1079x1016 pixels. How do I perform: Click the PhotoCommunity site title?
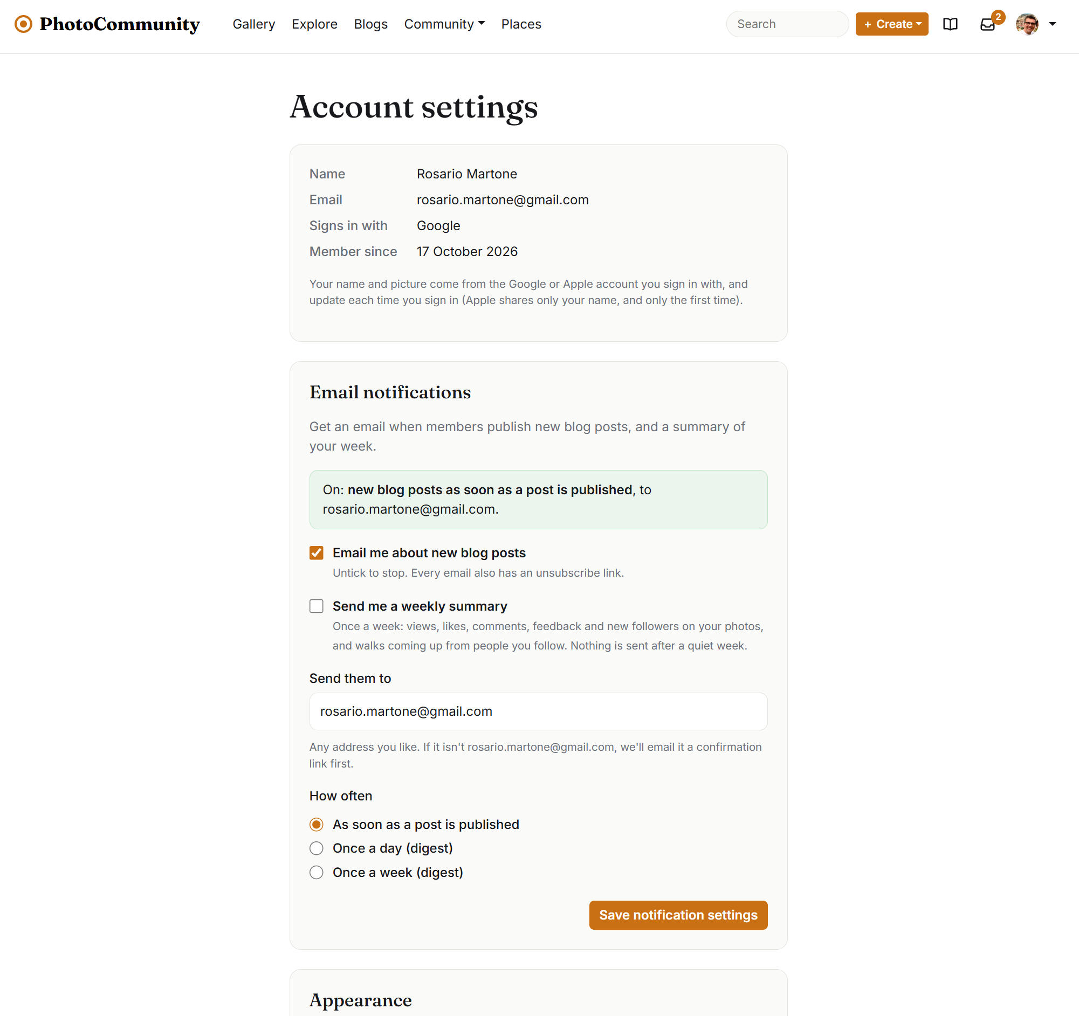119,24
